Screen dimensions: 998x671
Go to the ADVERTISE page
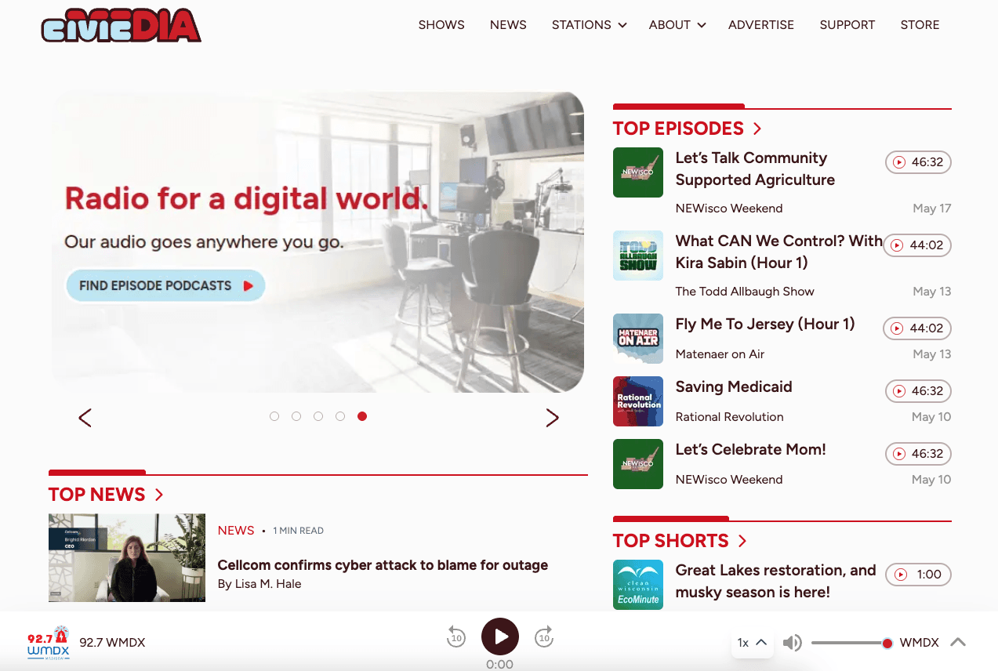tap(761, 25)
